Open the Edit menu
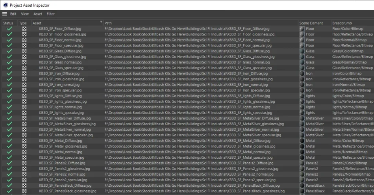Image resolution: width=374 pixels, height=195 pixels. [13, 14]
